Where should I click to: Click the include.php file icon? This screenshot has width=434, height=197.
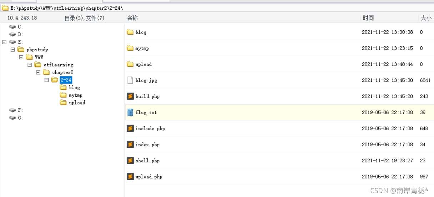coord(130,128)
